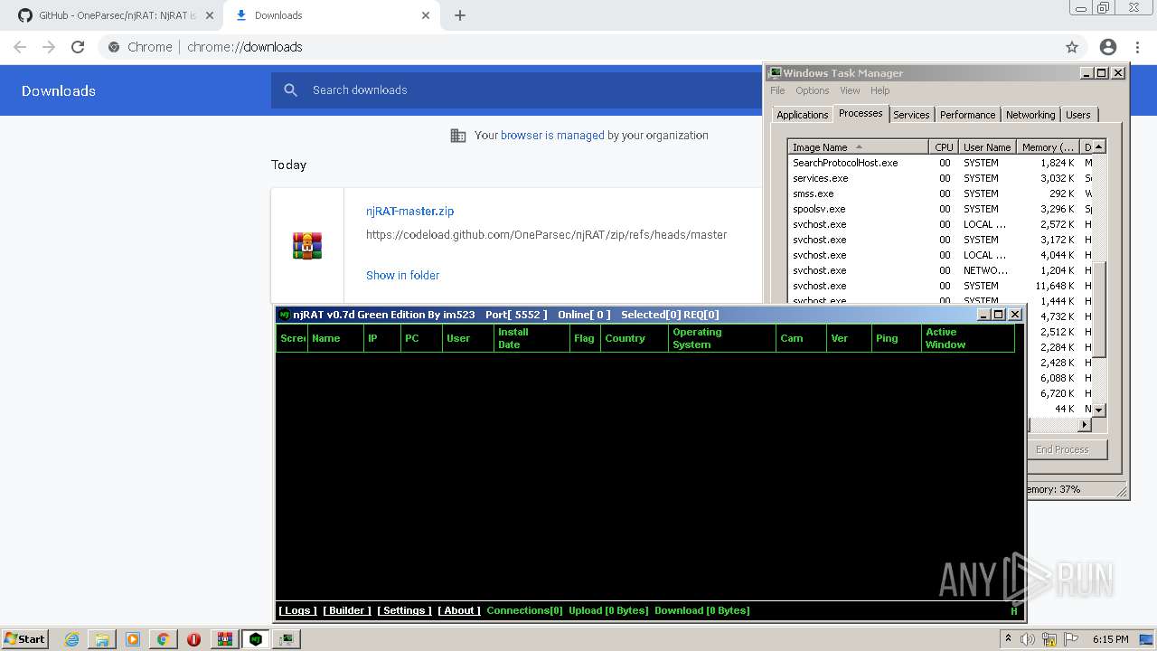This screenshot has height=651, width=1157.
Task: Open Task Manager File menu
Action: click(777, 90)
